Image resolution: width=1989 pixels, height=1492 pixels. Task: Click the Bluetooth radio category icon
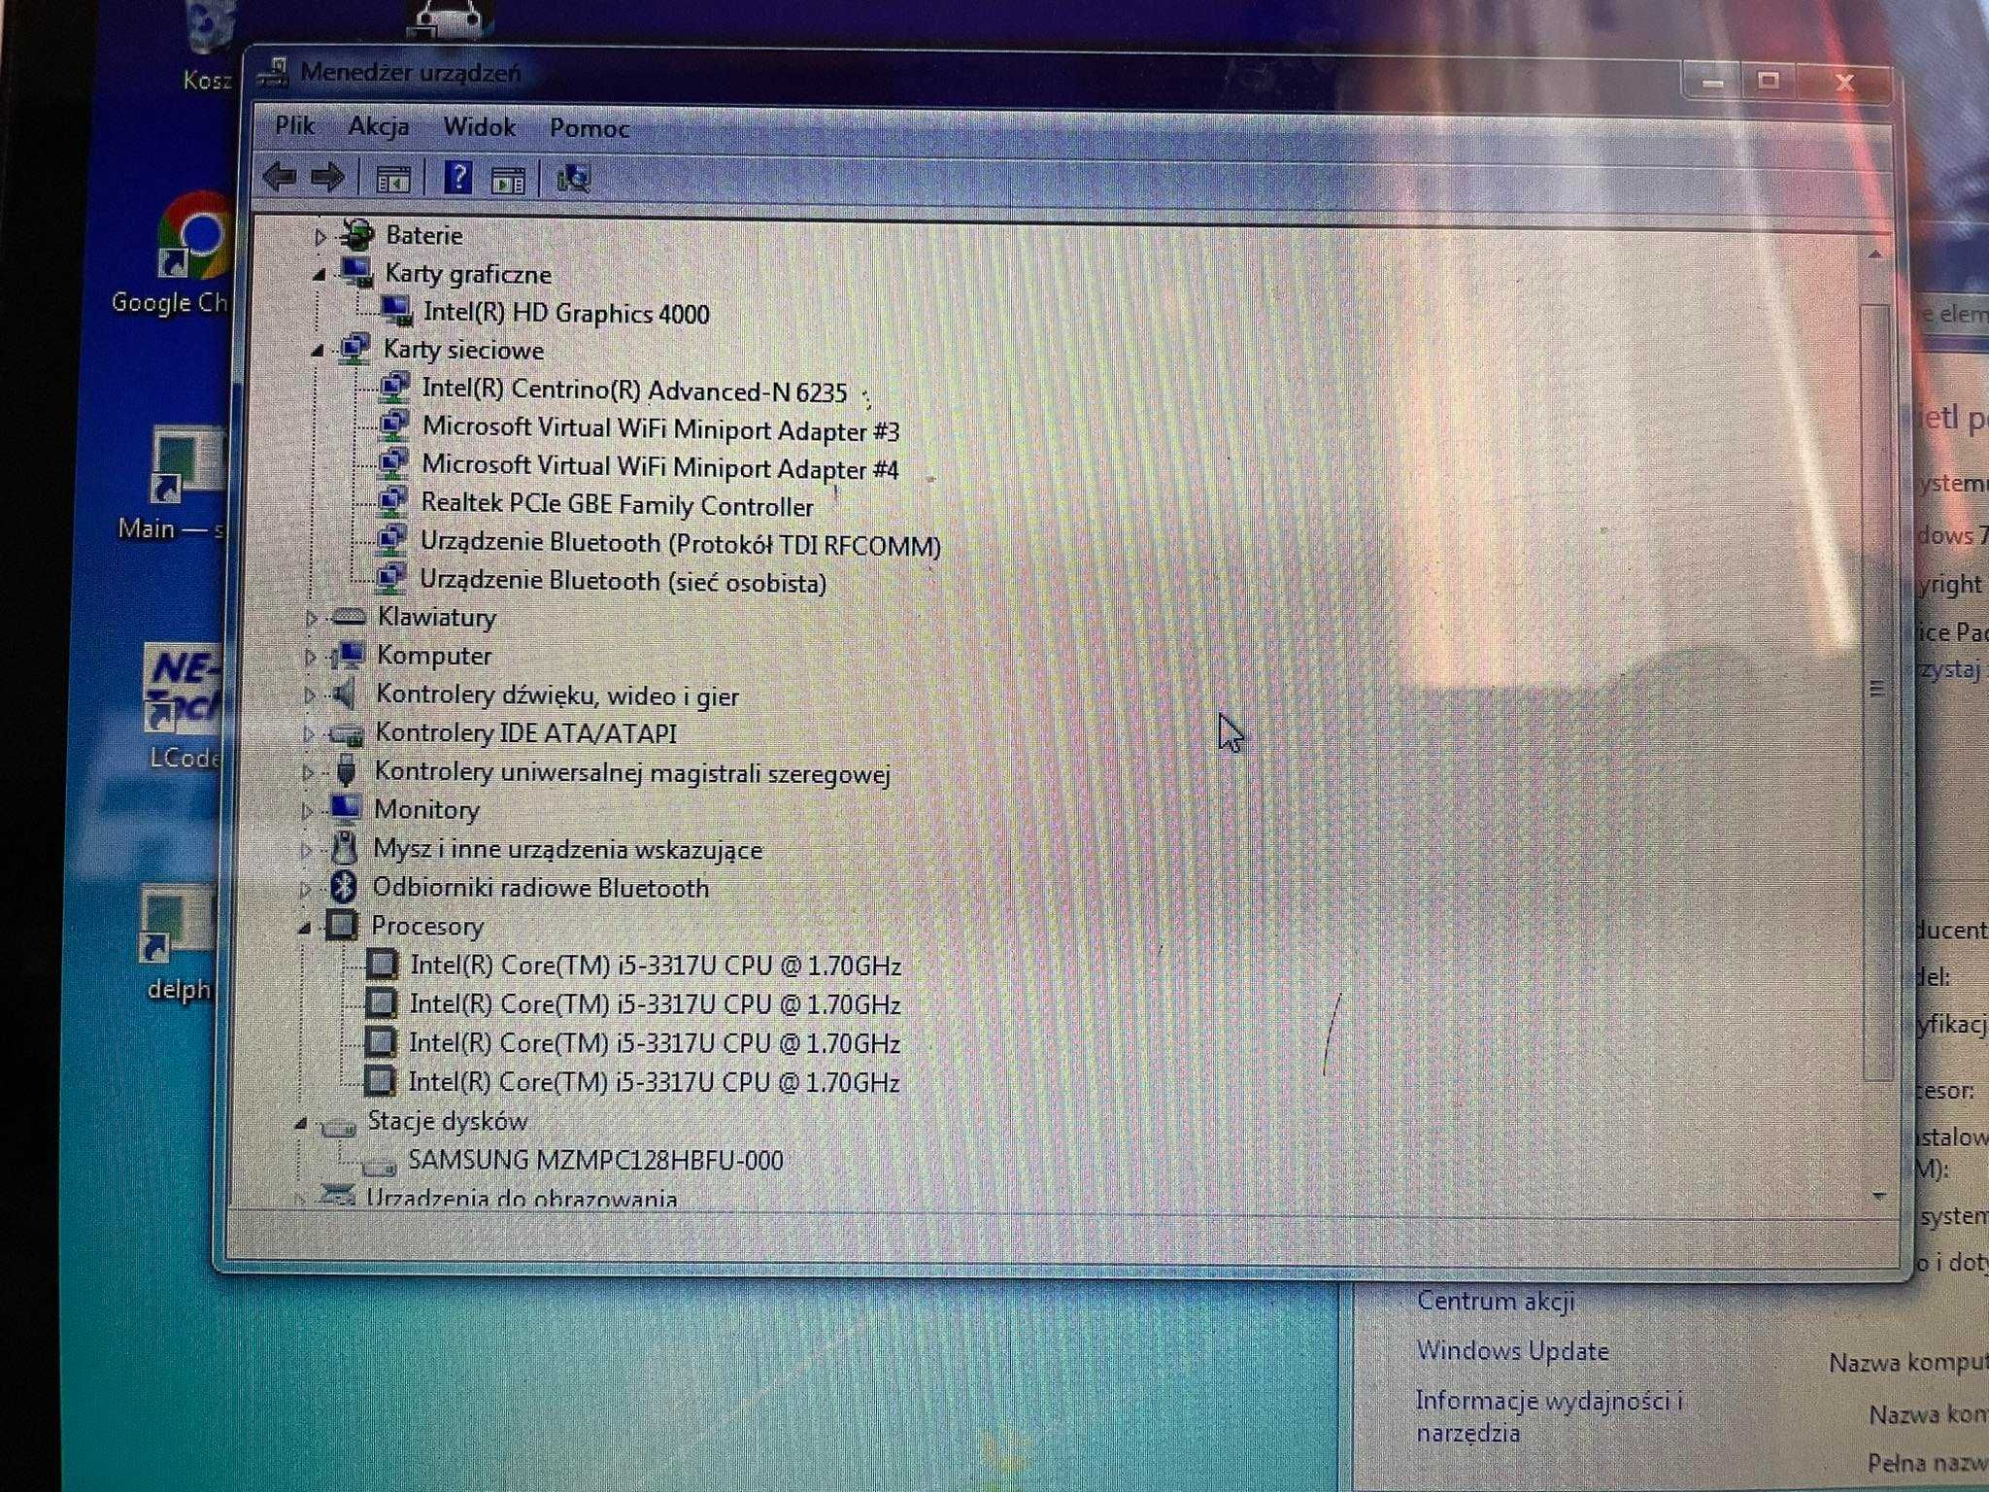[x=342, y=886]
